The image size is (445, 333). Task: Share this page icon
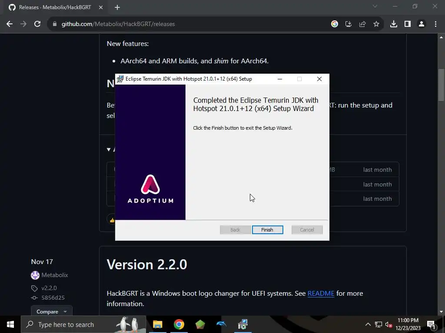point(362,24)
